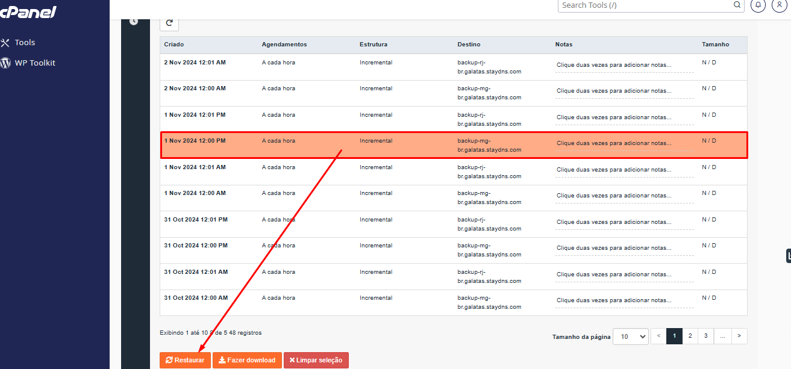Select the backup from 1 Nov 2024 12:00 AM
Screen dimensions: 791x369
coord(454,198)
